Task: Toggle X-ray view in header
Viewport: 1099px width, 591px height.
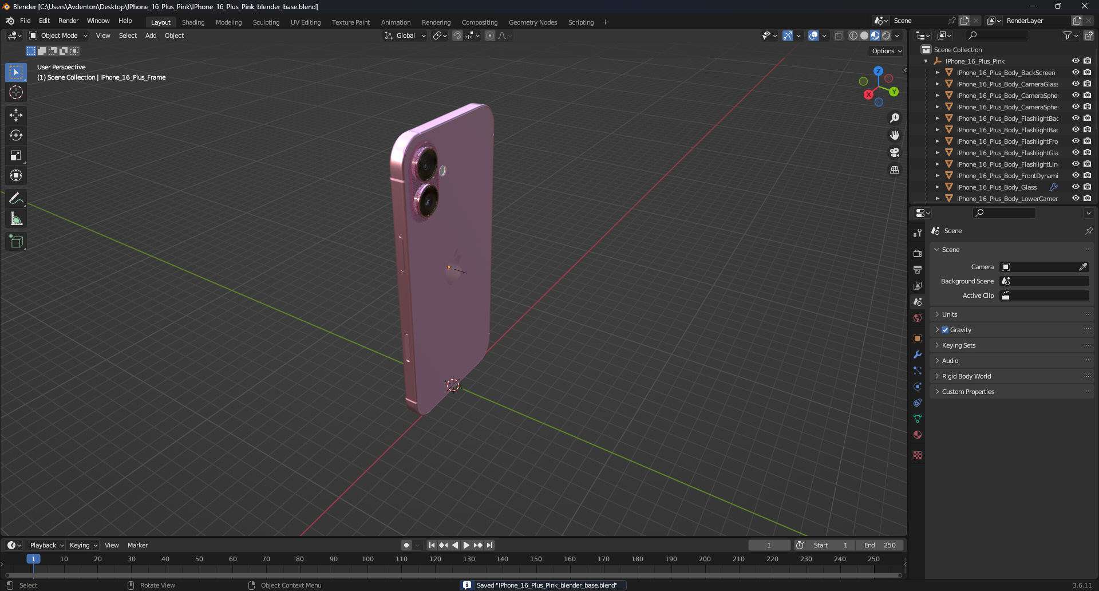Action: tap(839, 36)
